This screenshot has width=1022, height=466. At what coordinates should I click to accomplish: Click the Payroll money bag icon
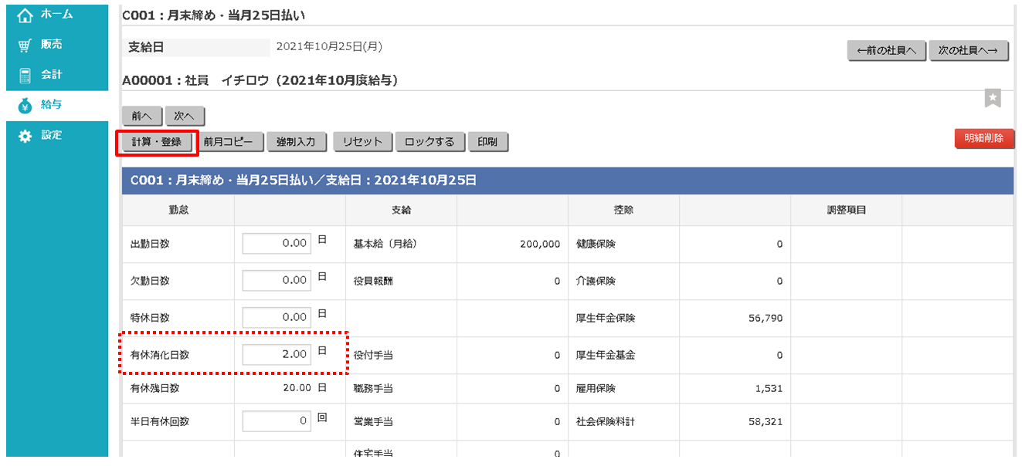[25, 106]
